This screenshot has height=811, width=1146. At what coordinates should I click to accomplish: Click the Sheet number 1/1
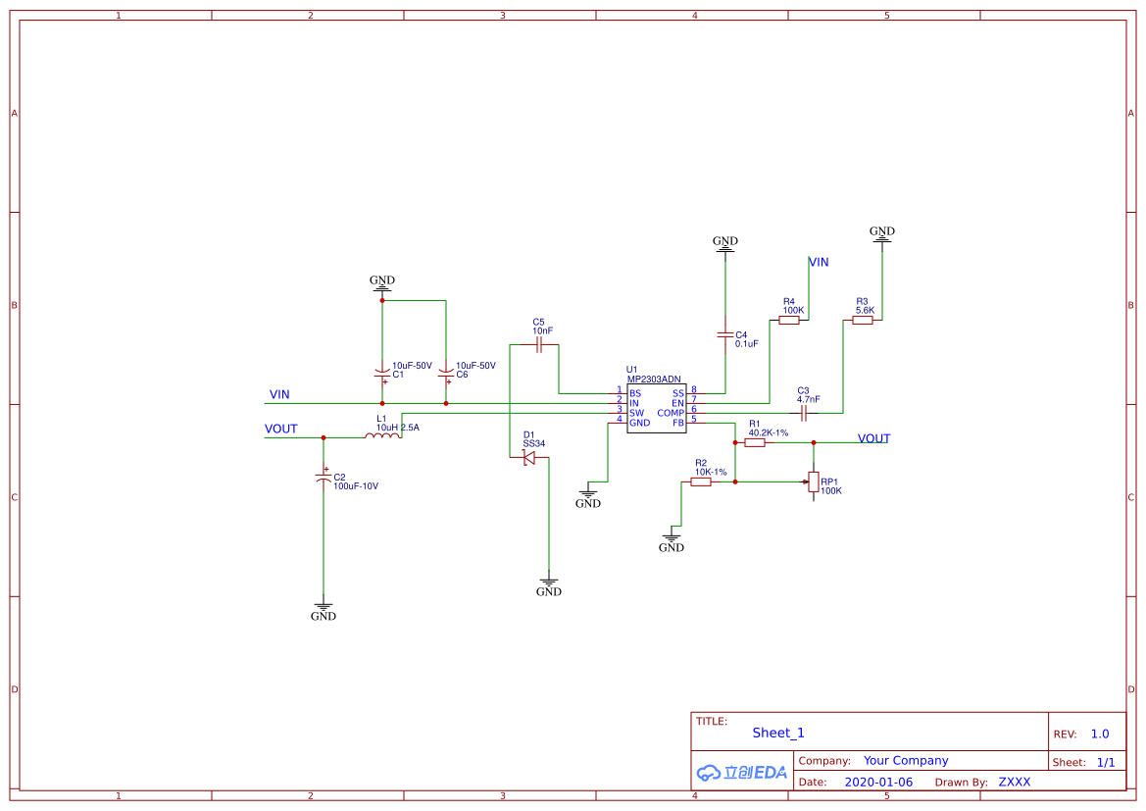point(1106,762)
